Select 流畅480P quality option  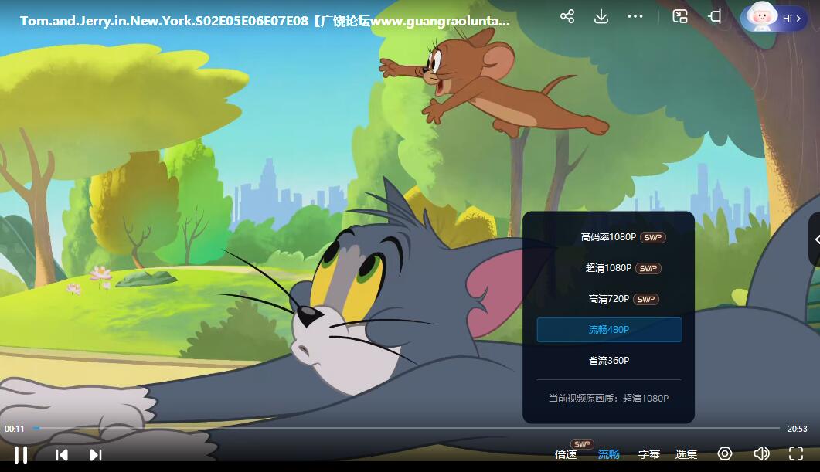click(x=609, y=330)
